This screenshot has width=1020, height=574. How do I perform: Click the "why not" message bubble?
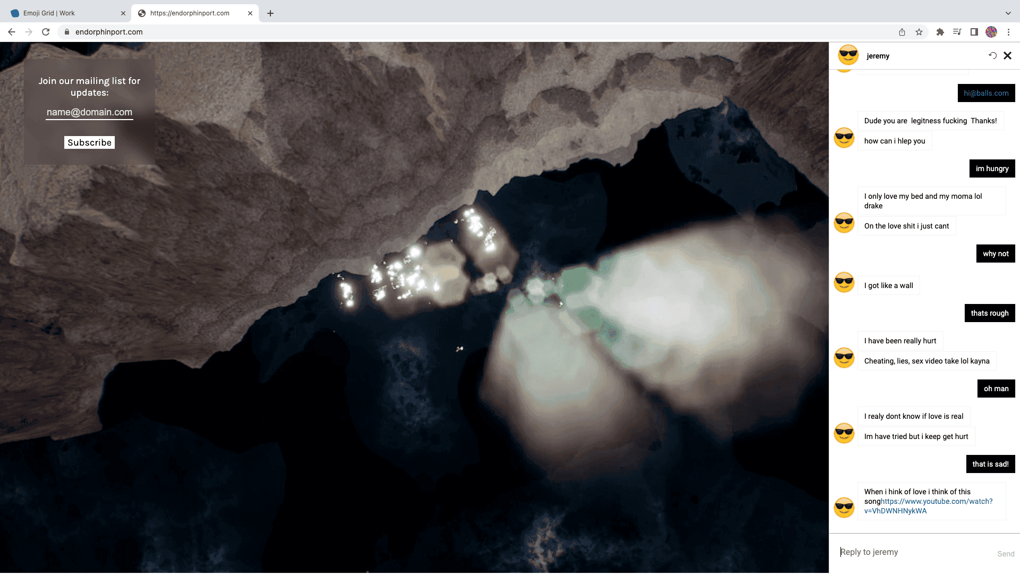pyautogui.click(x=996, y=254)
